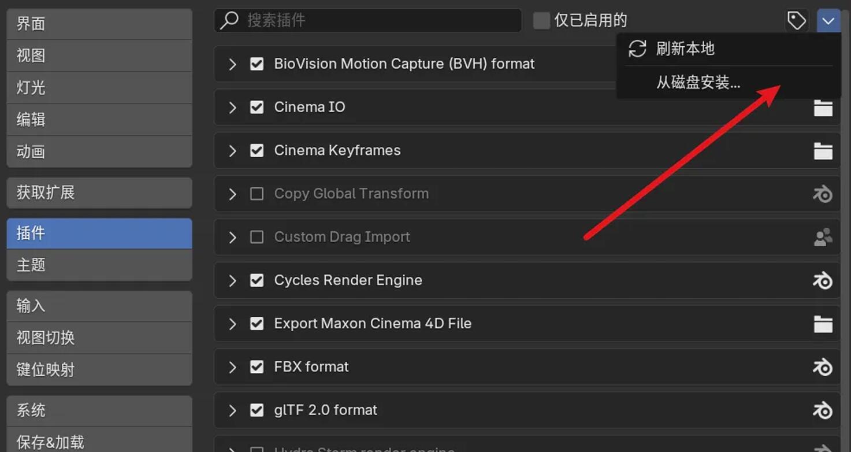Screen dimensions: 851x452
Task: Disable BioVision Motion Capture (BVH) format addon
Action: point(257,64)
